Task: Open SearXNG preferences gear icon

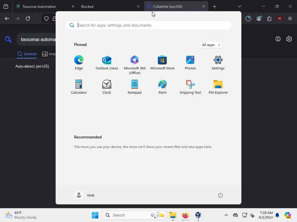Action: click(x=289, y=39)
